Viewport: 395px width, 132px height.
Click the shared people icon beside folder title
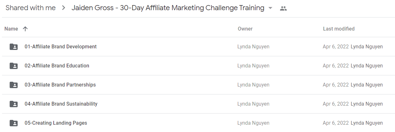[x=283, y=9]
